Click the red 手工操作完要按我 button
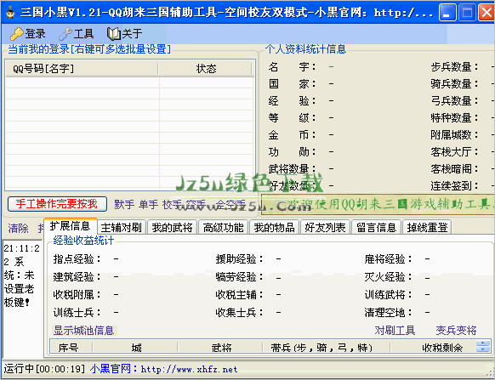 pyautogui.click(x=57, y=204)
